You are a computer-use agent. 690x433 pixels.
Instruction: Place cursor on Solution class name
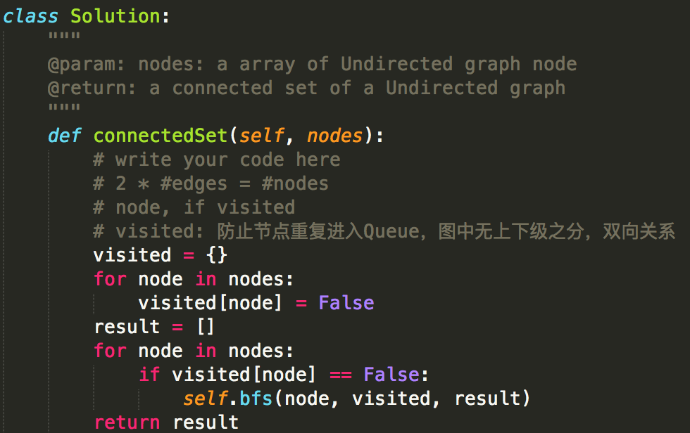[115, 17]
